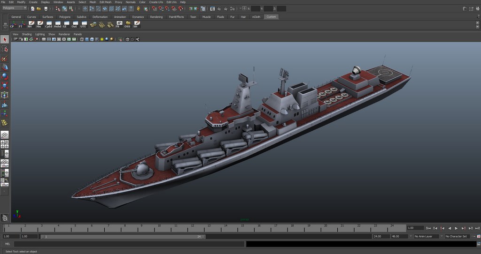Screen dimensions: 481x254
Task: Open the No Character Set dropdown
Action: pos(457,237)
